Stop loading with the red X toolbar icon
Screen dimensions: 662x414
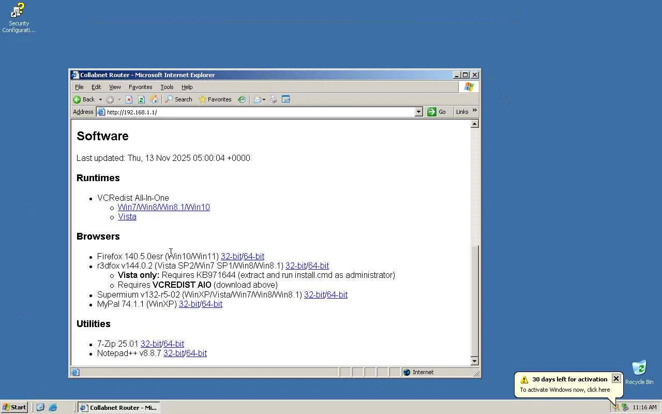129,99
